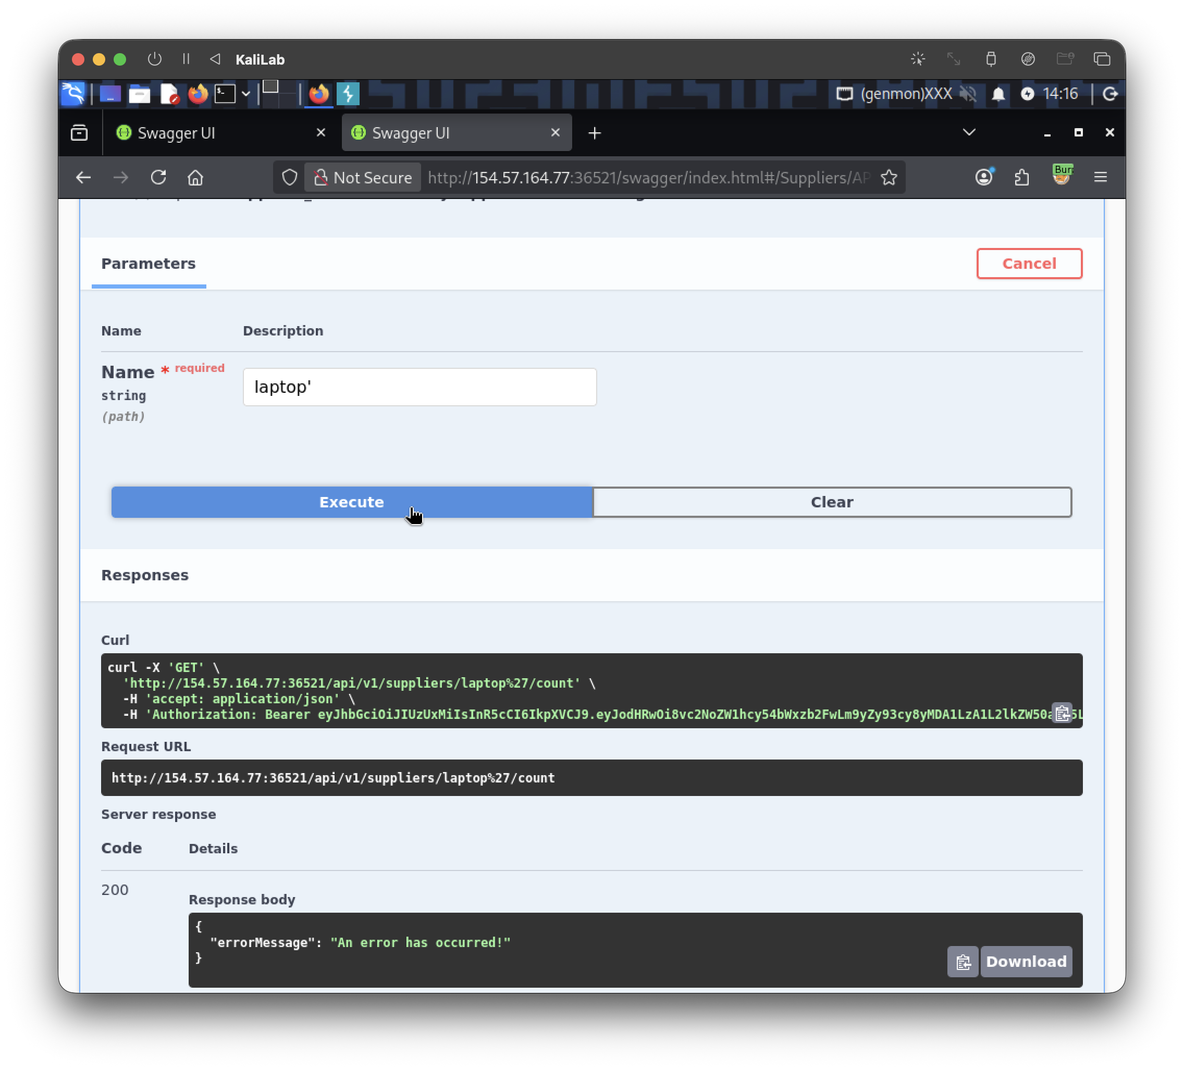Click the 200 response code text
Viewport: 1184px width, 1070px height.
(115, 890)
